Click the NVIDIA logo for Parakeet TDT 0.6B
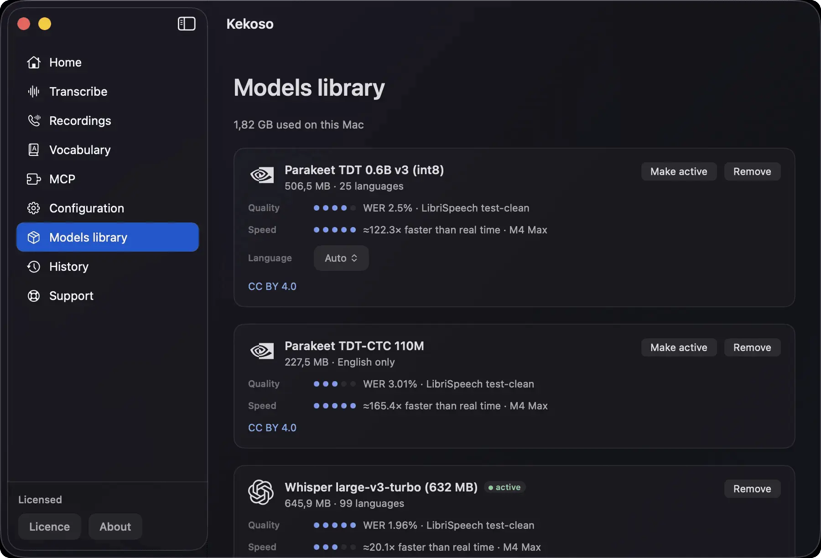This screenshot has width=821, height=558. pos(262,175)
